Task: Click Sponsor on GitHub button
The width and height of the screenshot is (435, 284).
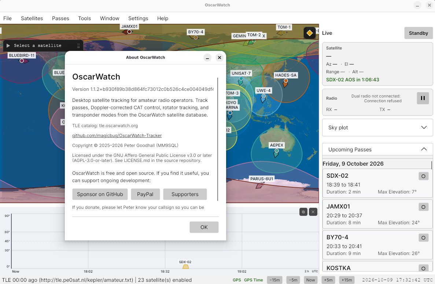Action: pyautogui.click(x=100, y=194)
